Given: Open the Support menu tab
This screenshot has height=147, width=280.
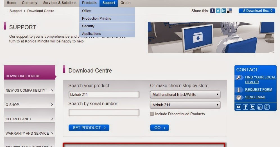Looking at the screenshot, I should point(109,3).
